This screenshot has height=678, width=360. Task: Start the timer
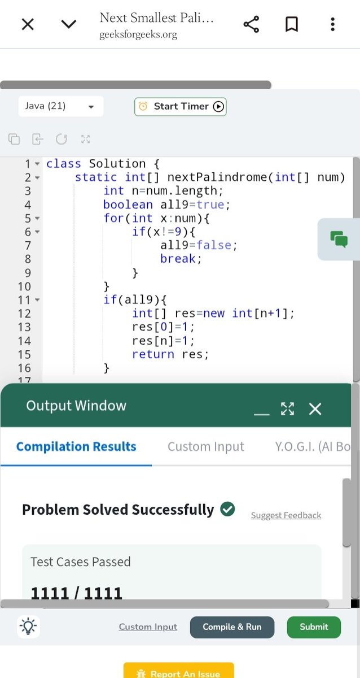coord(181,106)
